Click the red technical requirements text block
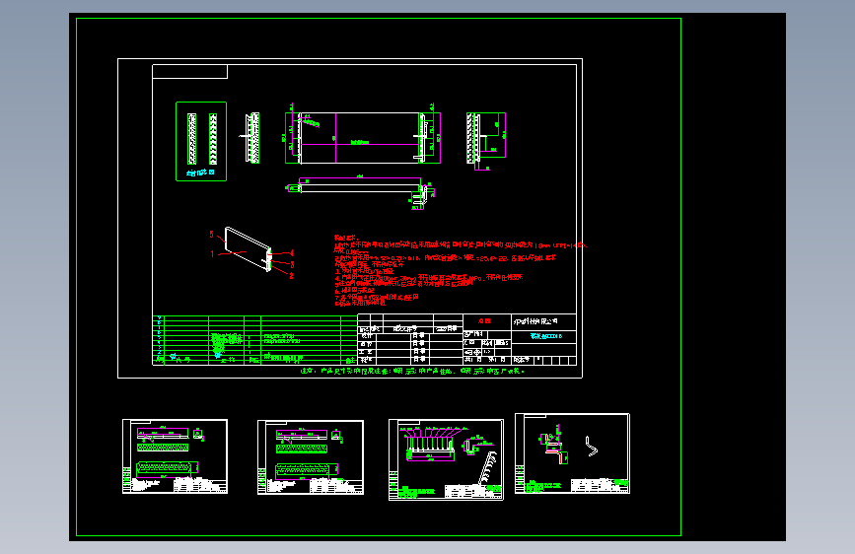Viewport: 855px width, 554px height. (x=460, y=270)
